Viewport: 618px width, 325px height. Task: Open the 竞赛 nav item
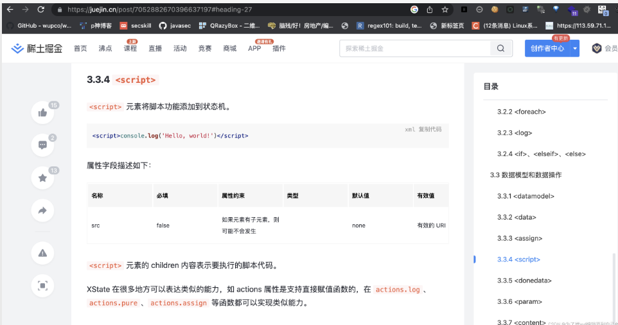(204, 48)
